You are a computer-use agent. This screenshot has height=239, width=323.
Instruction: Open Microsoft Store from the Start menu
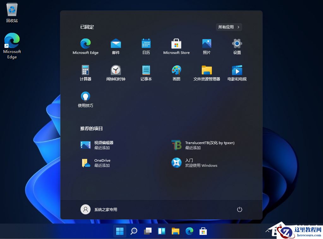[176, 46]
